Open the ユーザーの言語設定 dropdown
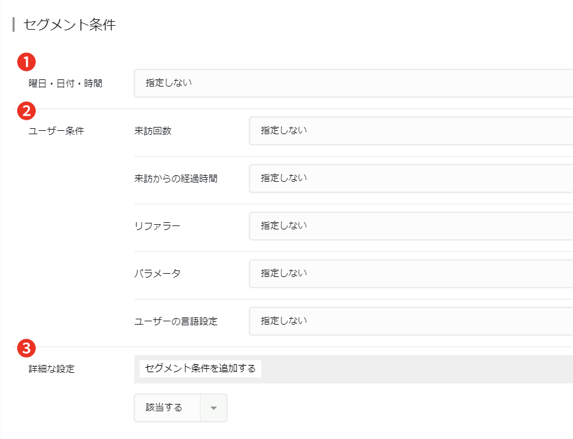The width and height of the screenshot is (573, 439). (411, 321)
